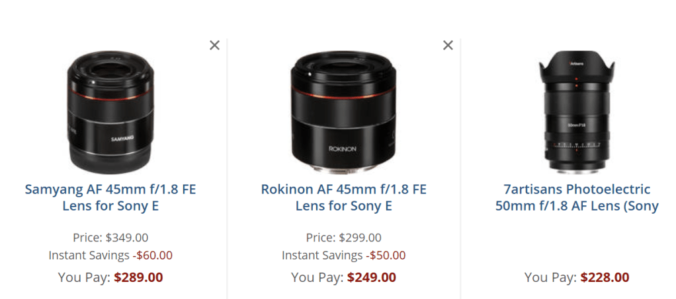Visit 7artisans Photoelectric 50mm f/1.8 AF link
Viewport: 676px width, 299px height.
click(577, 197)
